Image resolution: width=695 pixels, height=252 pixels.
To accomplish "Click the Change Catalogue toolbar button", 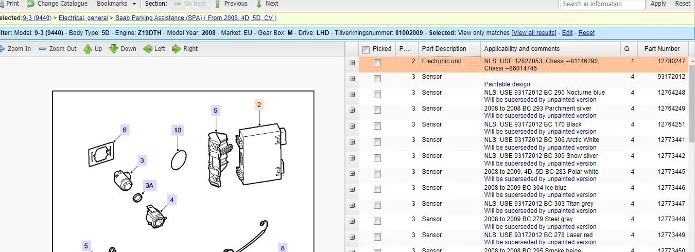I will [x=57, y=4].
